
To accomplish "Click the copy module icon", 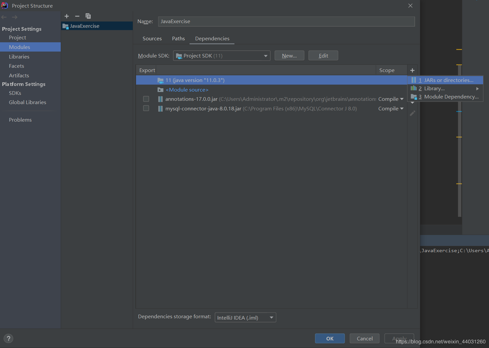I will pyautogui.click(x=88, y=16).
